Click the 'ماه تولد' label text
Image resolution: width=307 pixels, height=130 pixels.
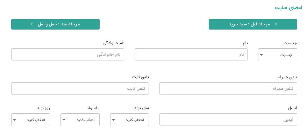pyautogui.click(x=93, y=108)
